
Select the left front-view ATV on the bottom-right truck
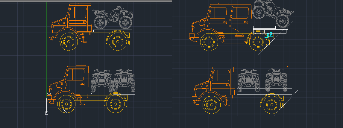click(x=248, y=80)
